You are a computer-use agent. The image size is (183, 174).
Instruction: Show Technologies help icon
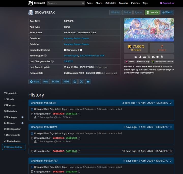click(45, 56)
